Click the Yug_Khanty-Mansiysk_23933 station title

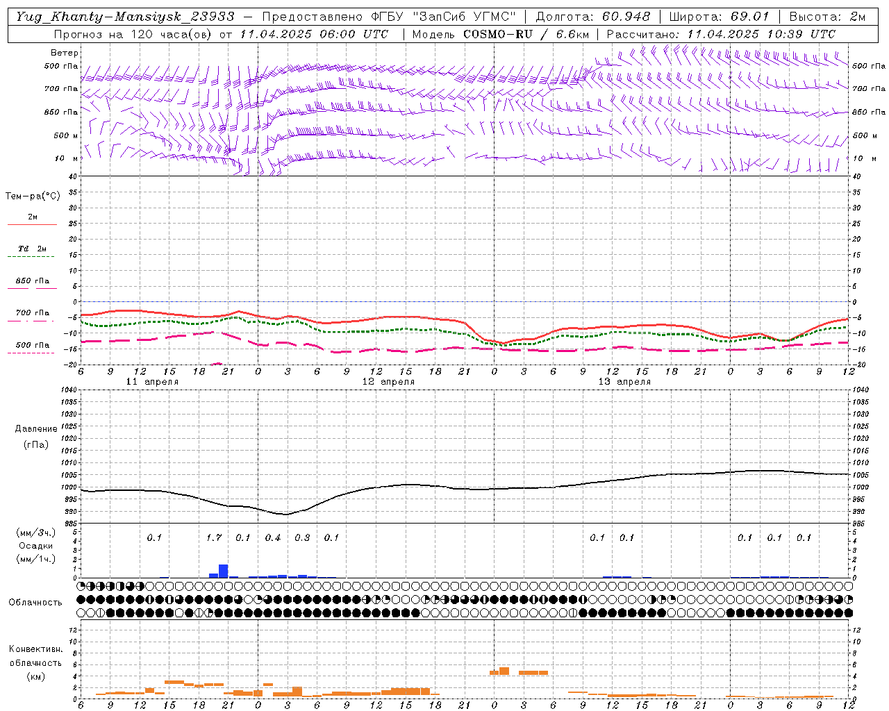point(125,16)
